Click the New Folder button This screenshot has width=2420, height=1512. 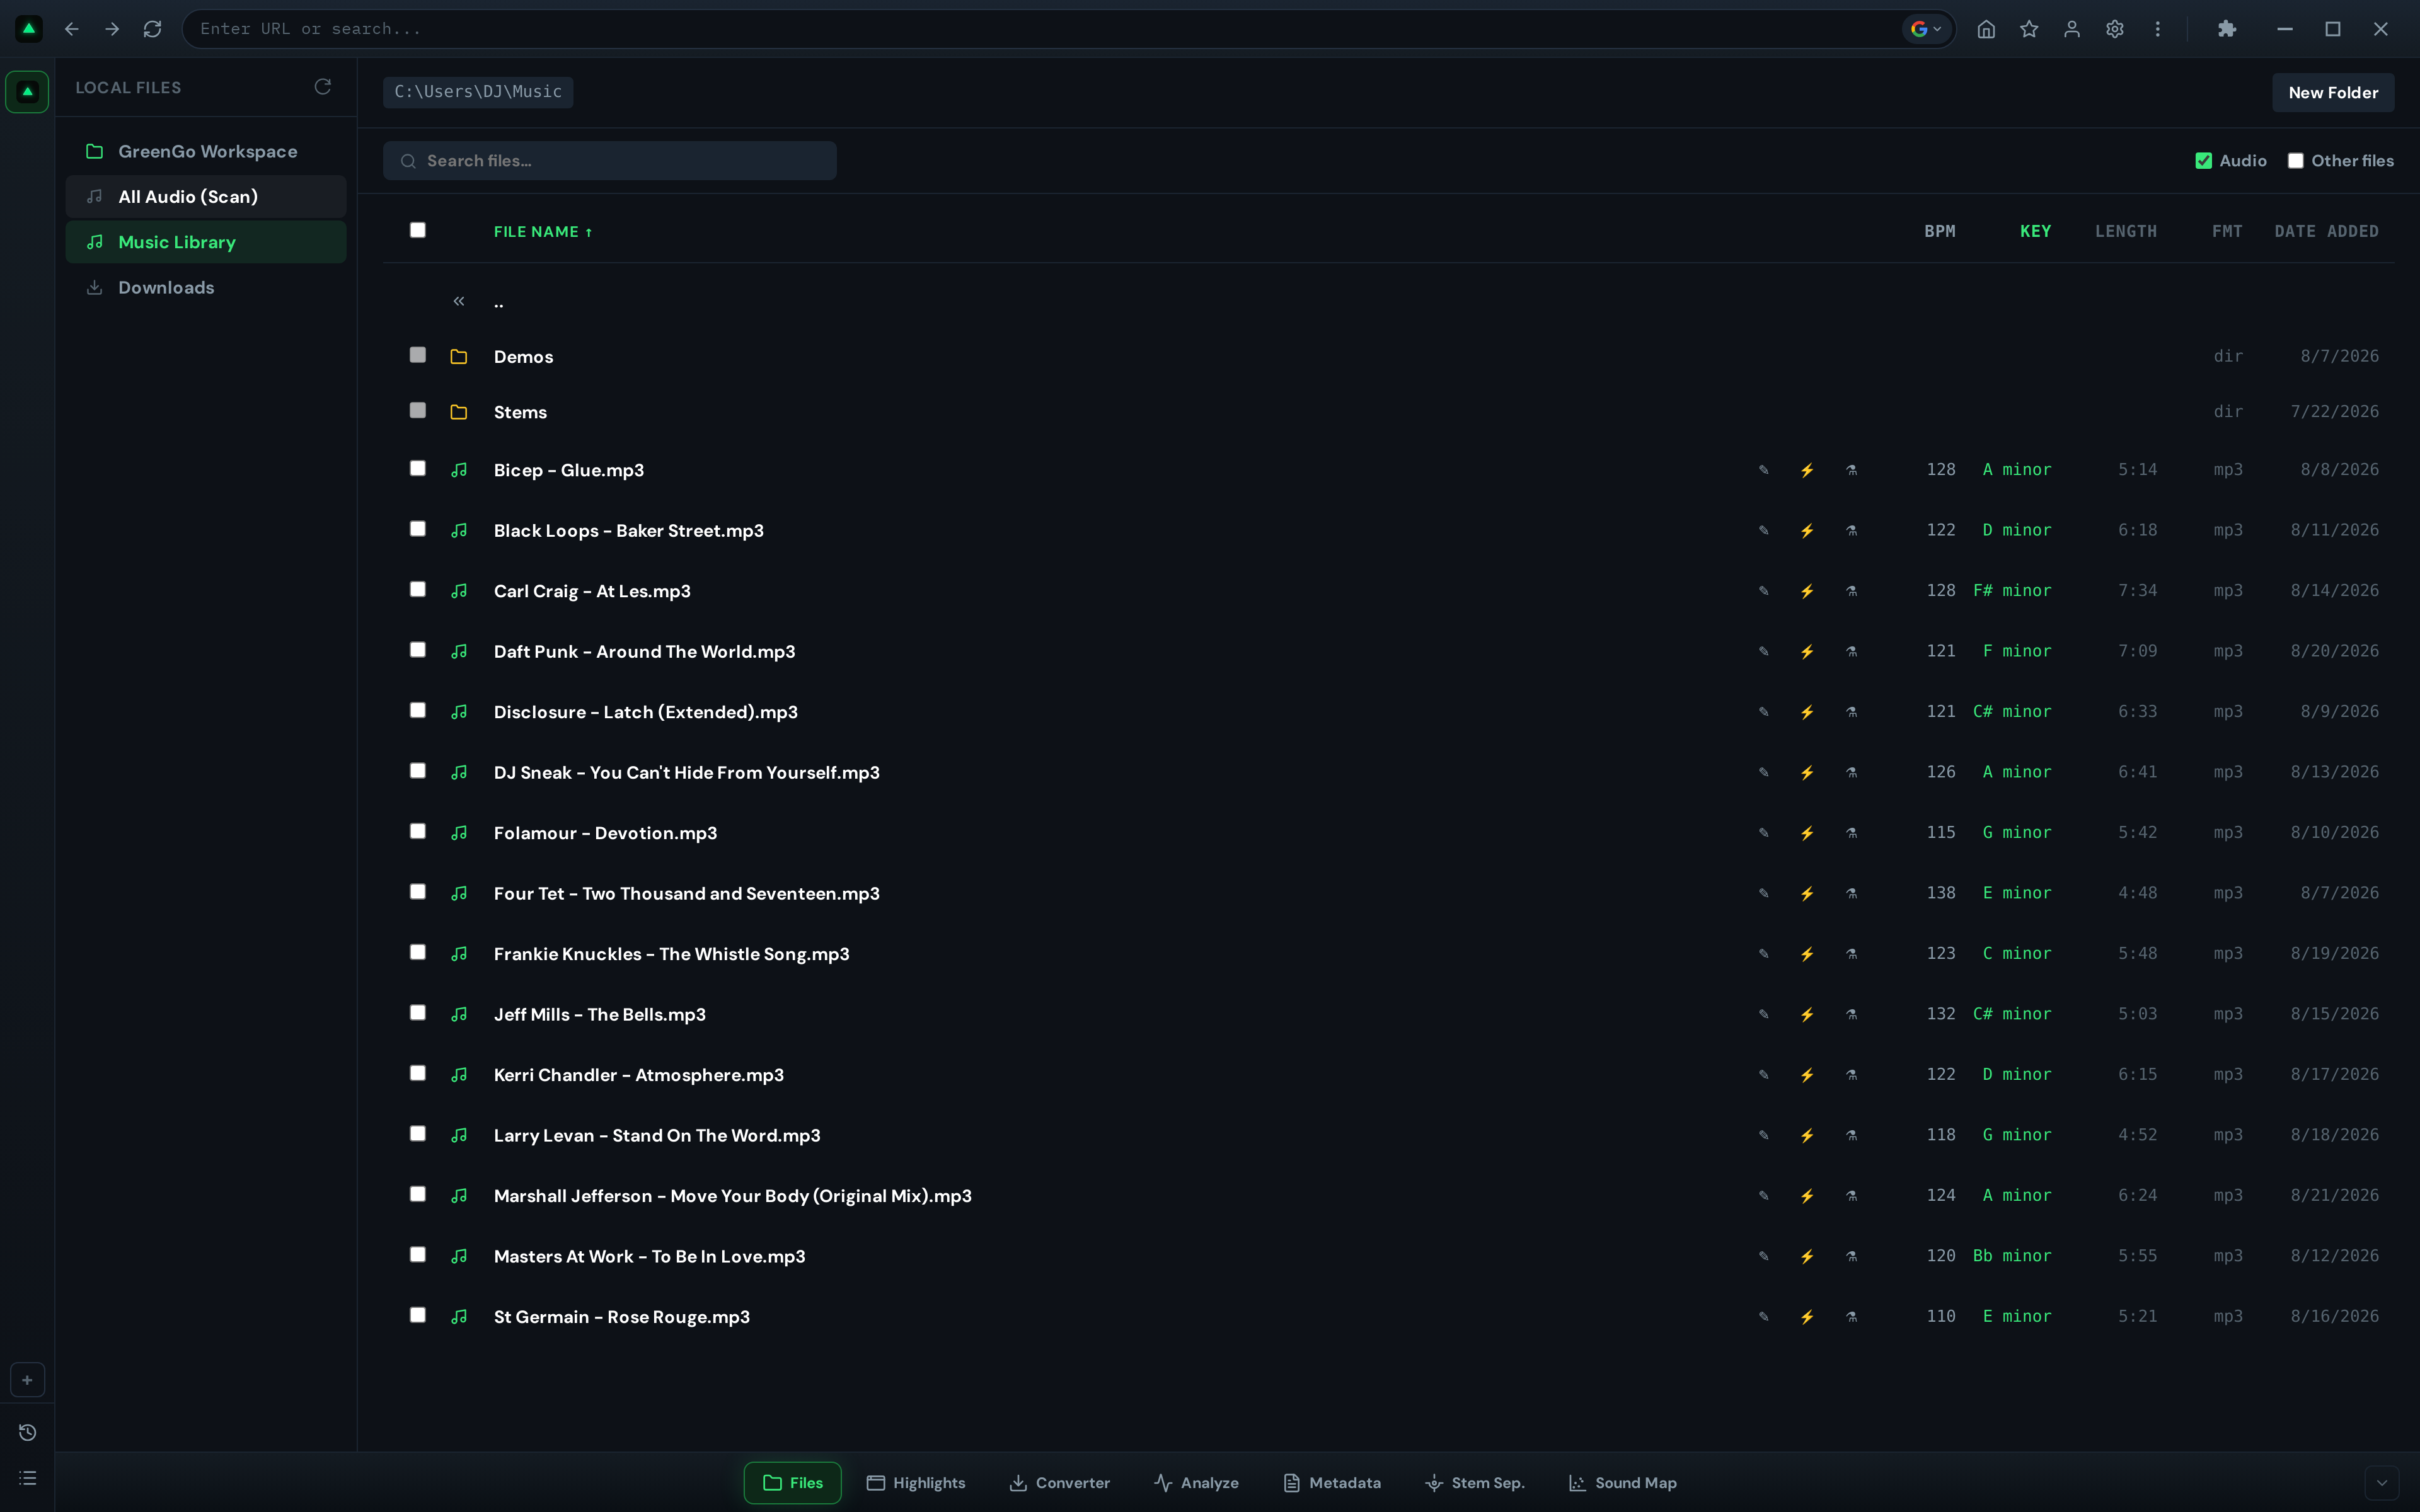[2333, 92]
